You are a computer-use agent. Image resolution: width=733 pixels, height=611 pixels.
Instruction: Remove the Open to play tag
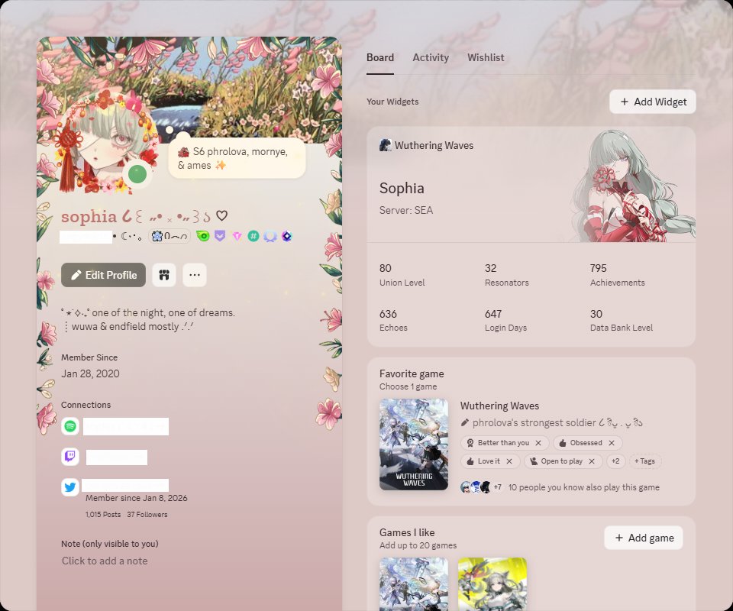point(591,461)
